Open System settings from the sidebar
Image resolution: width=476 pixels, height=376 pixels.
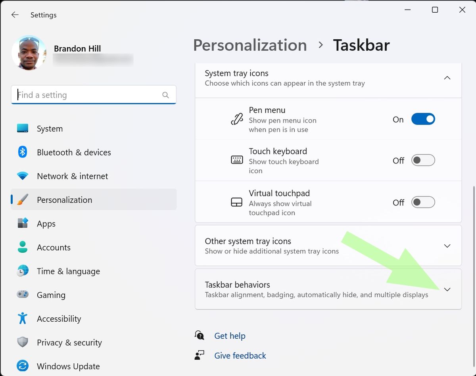[50, 129]
